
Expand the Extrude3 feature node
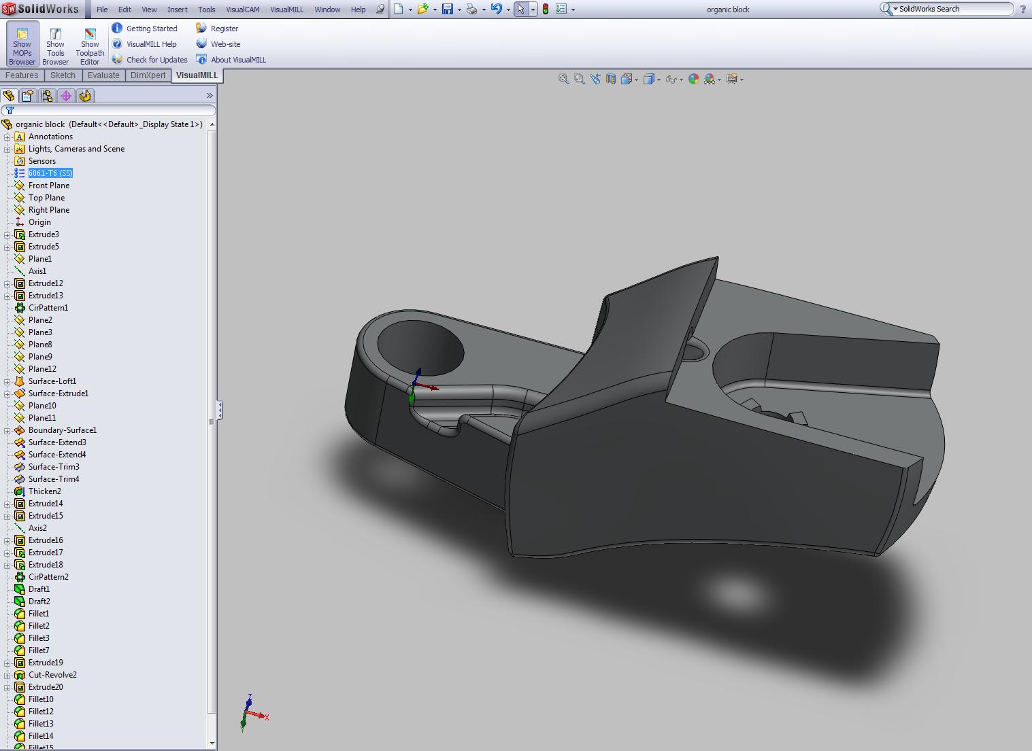click(x=7, y=235)
